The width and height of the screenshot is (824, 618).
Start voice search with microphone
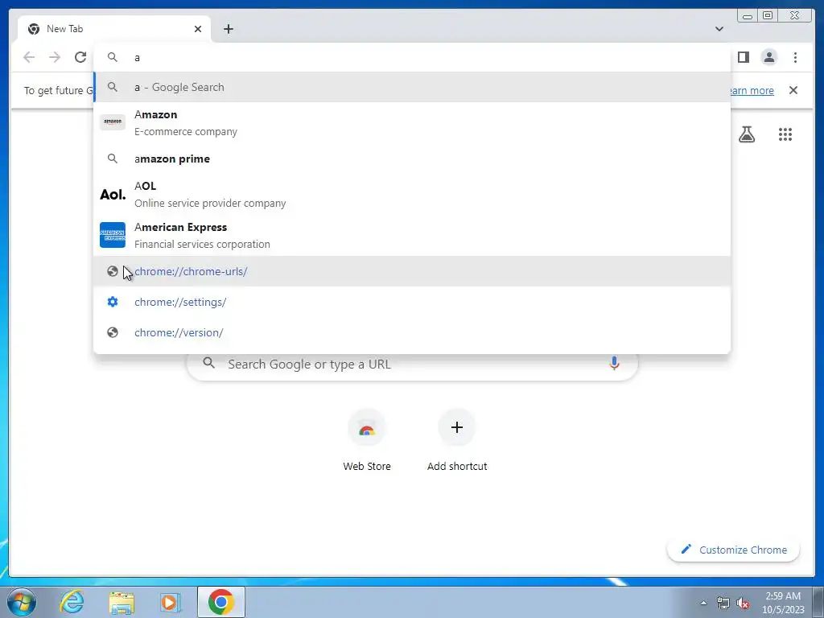614,363
